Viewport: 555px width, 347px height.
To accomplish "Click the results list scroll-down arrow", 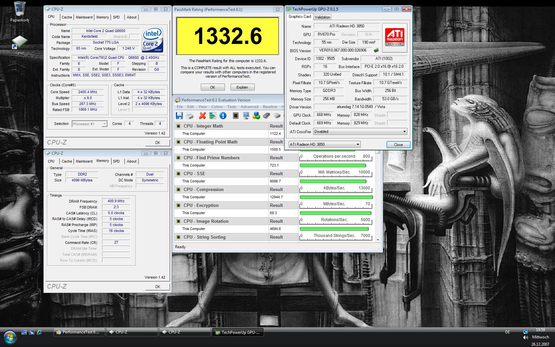I will [x=378, y=240].
